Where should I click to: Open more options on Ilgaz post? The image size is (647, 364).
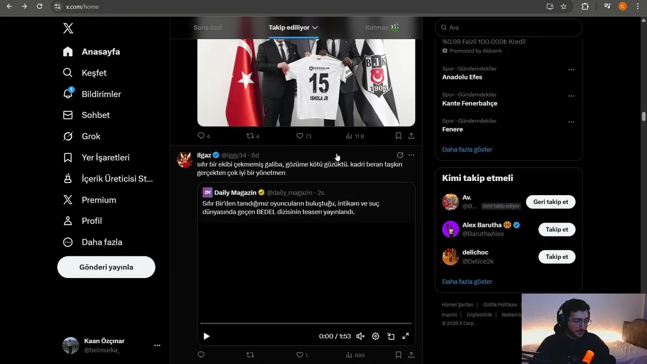click(411, 155)
